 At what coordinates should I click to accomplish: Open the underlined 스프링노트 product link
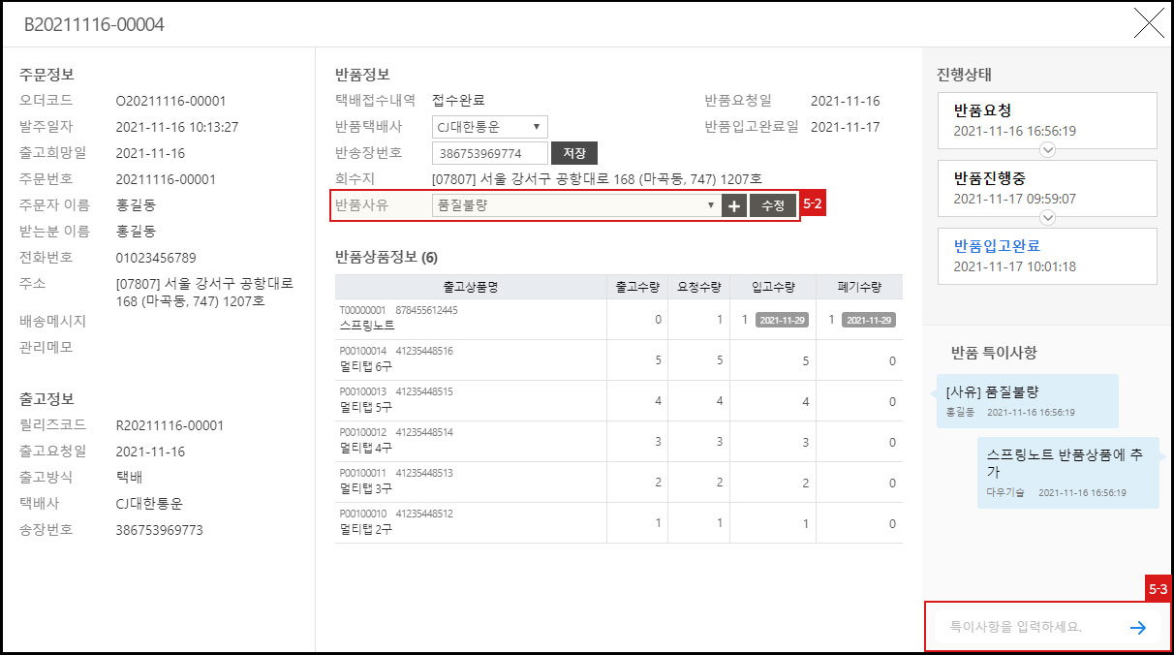pyautogui.click(x=367, y=326)
